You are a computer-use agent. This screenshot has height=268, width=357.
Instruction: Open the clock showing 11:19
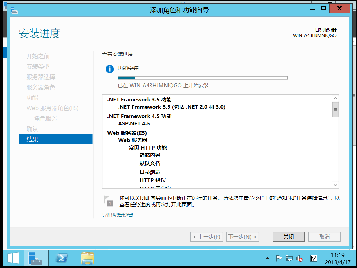(x=338, y=259)
